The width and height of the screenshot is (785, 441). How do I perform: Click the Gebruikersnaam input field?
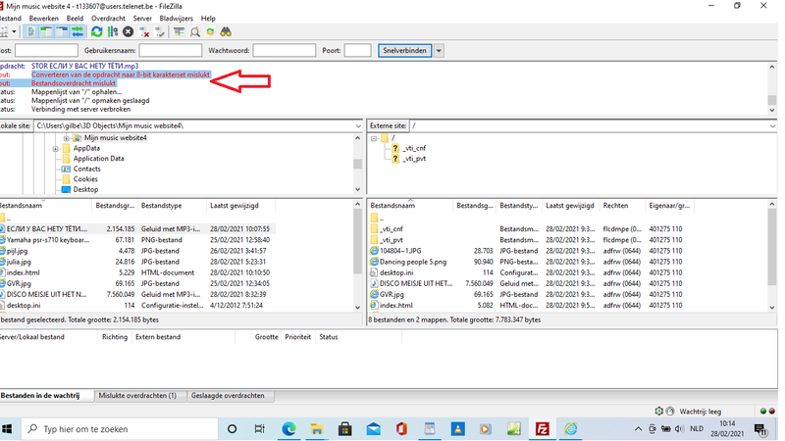click(170, 50)
